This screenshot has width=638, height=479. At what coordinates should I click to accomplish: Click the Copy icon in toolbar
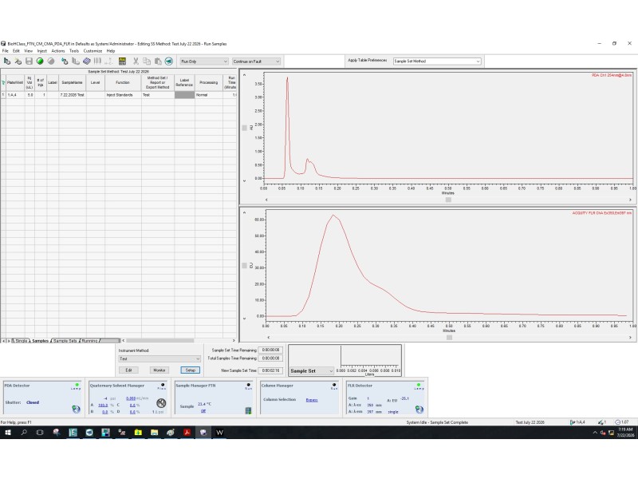147,61
